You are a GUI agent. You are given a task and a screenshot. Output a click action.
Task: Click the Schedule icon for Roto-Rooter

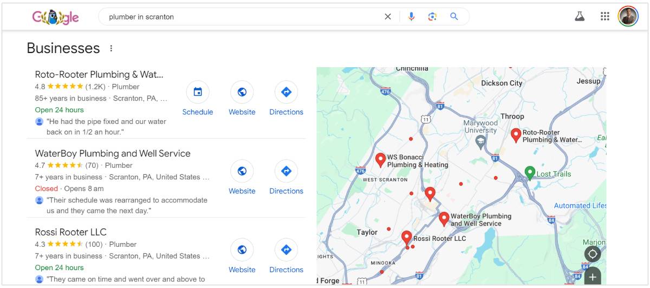198,93
